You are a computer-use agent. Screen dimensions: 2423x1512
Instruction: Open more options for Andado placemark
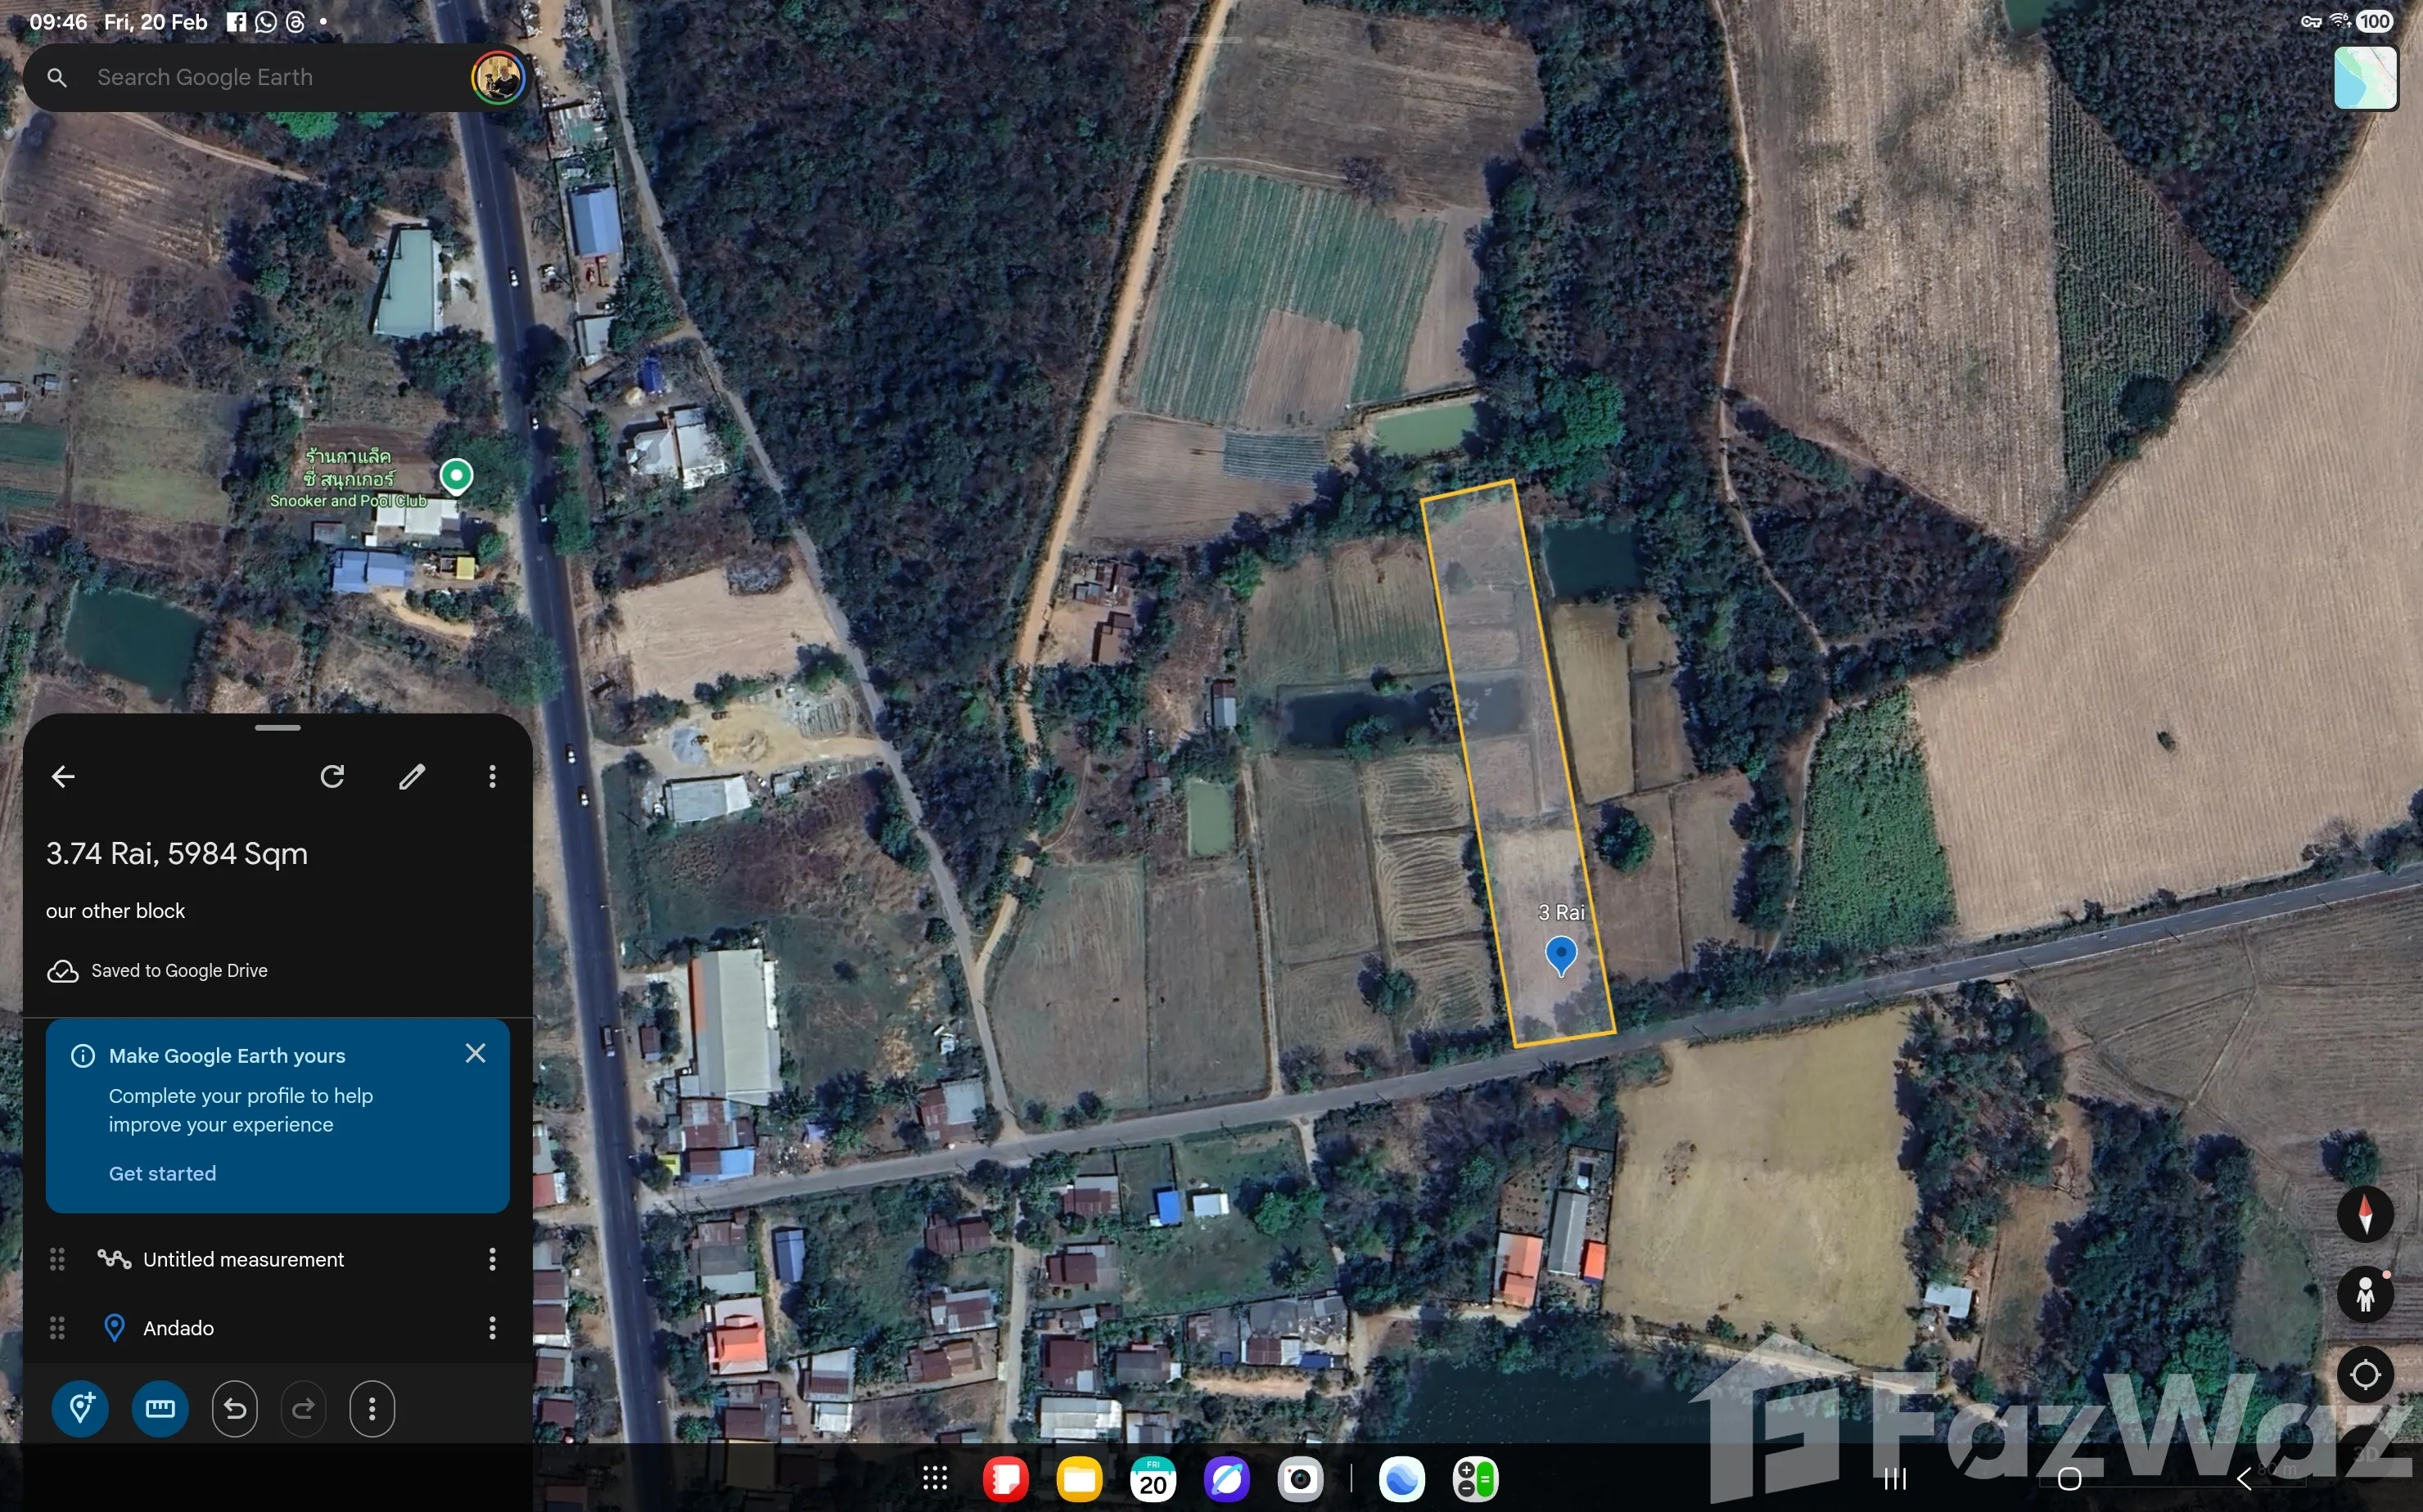point(492,1328)
